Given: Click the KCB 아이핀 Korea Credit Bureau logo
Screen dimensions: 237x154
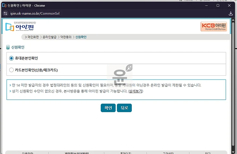Looking at the screenshot, I should tap(214, 27).
